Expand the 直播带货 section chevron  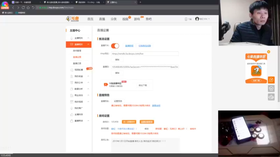pos(88,121)
